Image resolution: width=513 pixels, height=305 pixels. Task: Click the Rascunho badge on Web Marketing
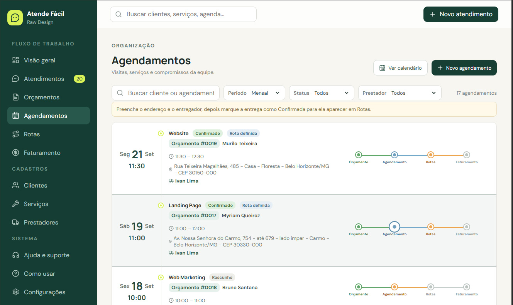[x=222, y=277]
